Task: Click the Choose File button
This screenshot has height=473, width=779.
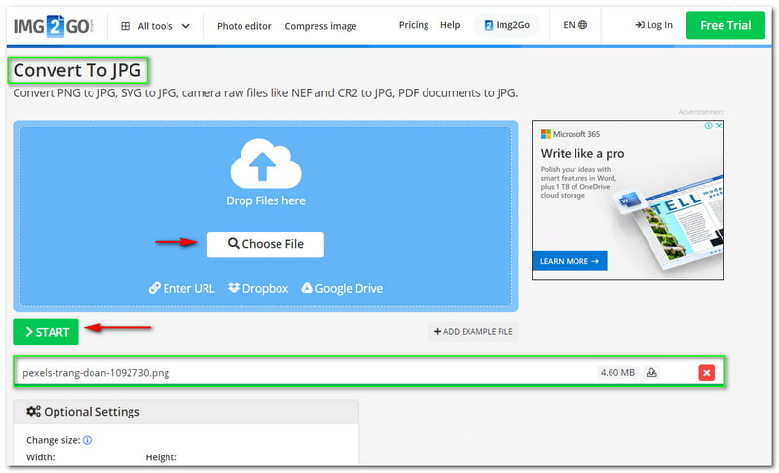Action: pyautogui.click(x=265, y=244)
